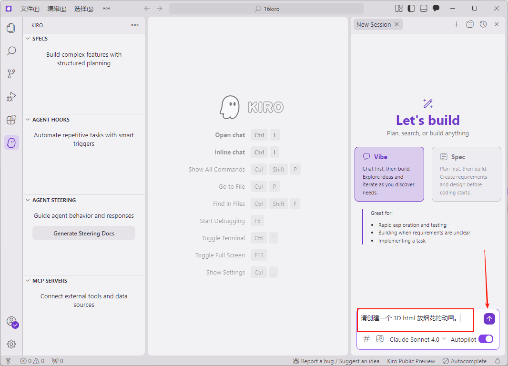Image resolution: width=508 pixels, height=366 pixels.
Task: Open the Claude Sonnet 4.0 model dropdown
Action: pyautogui.click(x=417, y=339)
